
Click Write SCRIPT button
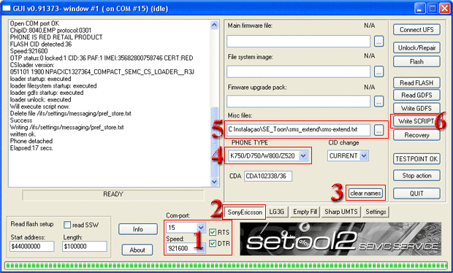tap(416, 121)
